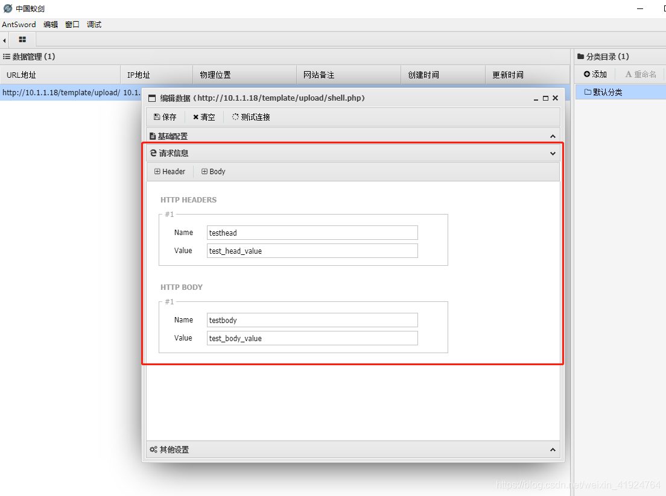Minimize the 编辑数据 dialog
Viewport: 666px width, 496px height.
[536, 98]
